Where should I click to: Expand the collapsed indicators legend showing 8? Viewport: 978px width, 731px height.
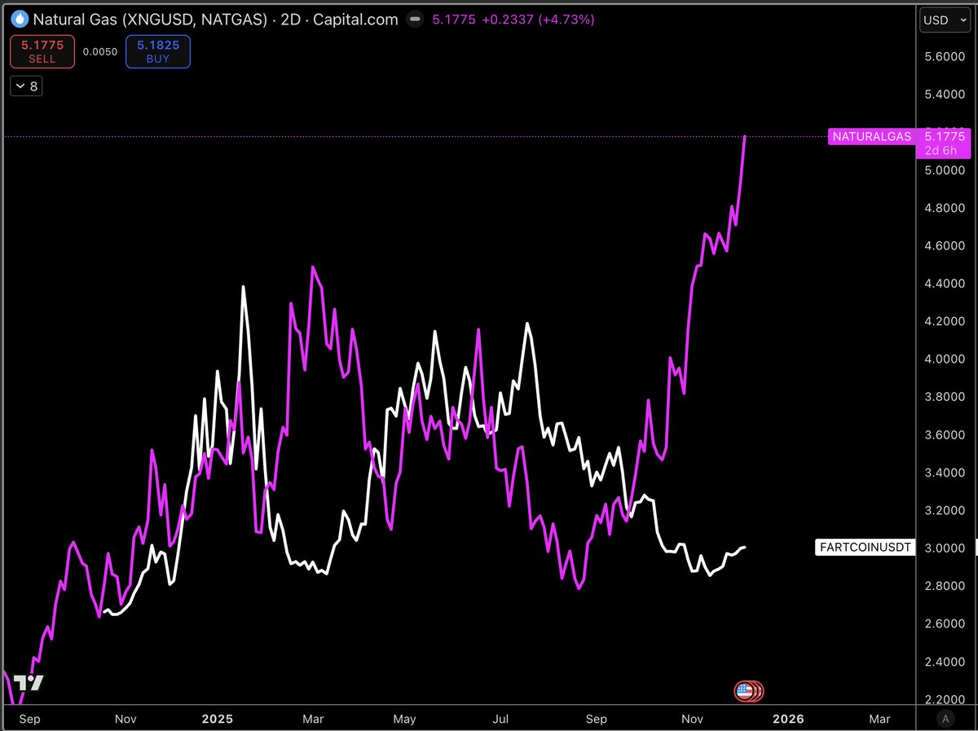coord(26,86)
